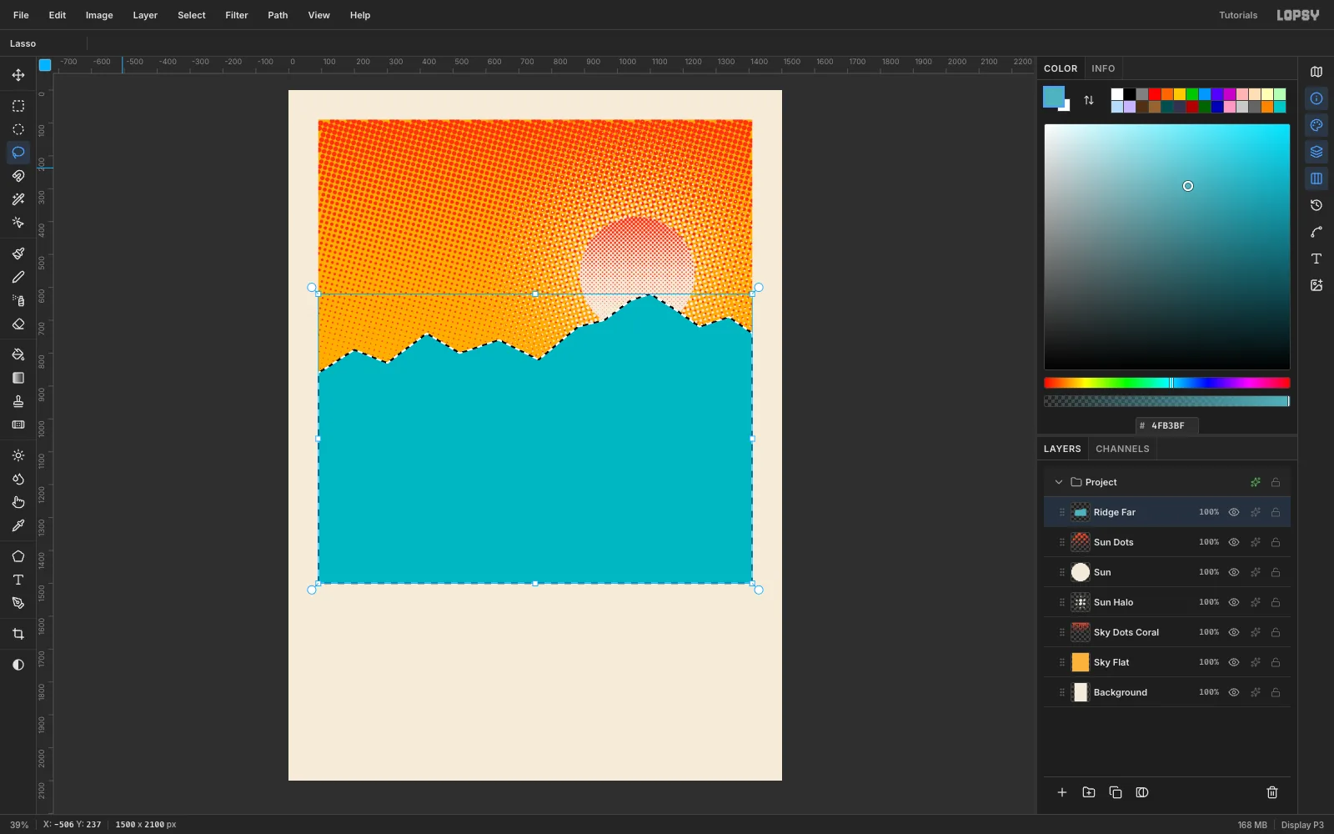Screen dimensions: 1334x834
Task: Pick the red swatch in palette
Action: (x=1155, y=94)
